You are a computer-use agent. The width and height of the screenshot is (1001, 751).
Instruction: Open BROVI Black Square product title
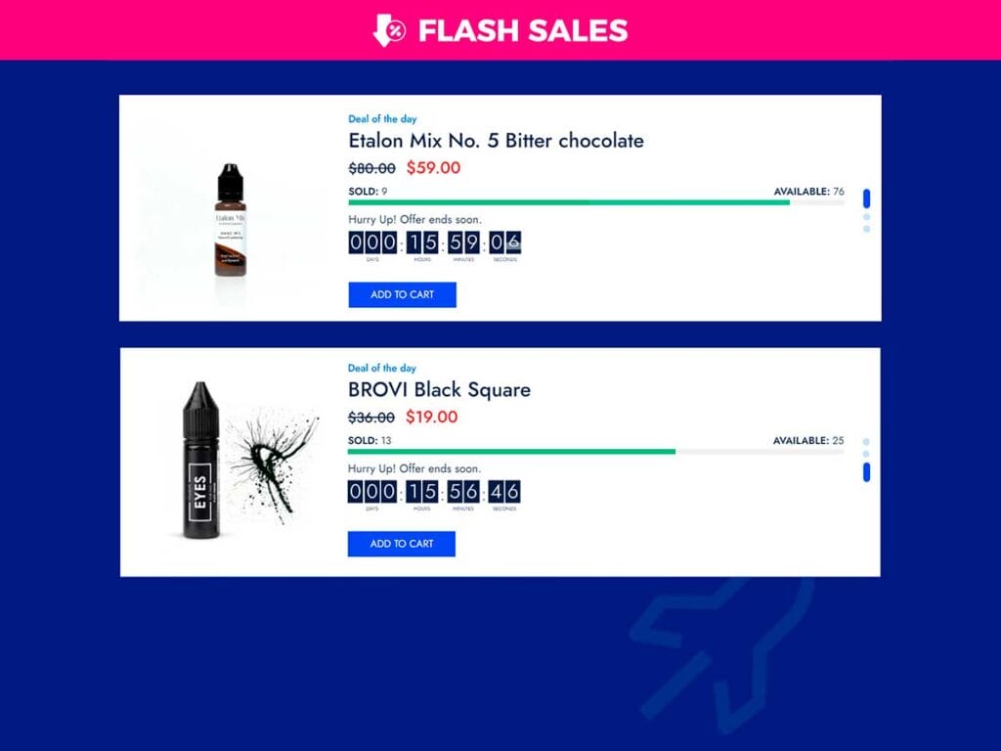click(x=439, y=389)
